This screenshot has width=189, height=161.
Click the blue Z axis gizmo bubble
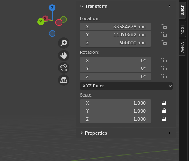(x=52, y=8)
